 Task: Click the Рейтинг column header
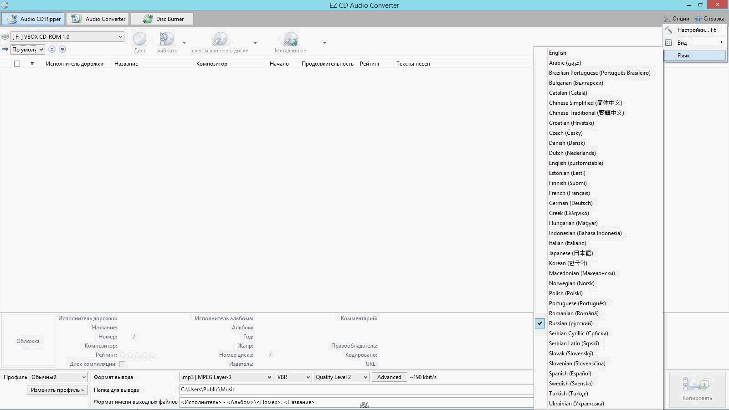pyautogui.click(x=370, y=64)
